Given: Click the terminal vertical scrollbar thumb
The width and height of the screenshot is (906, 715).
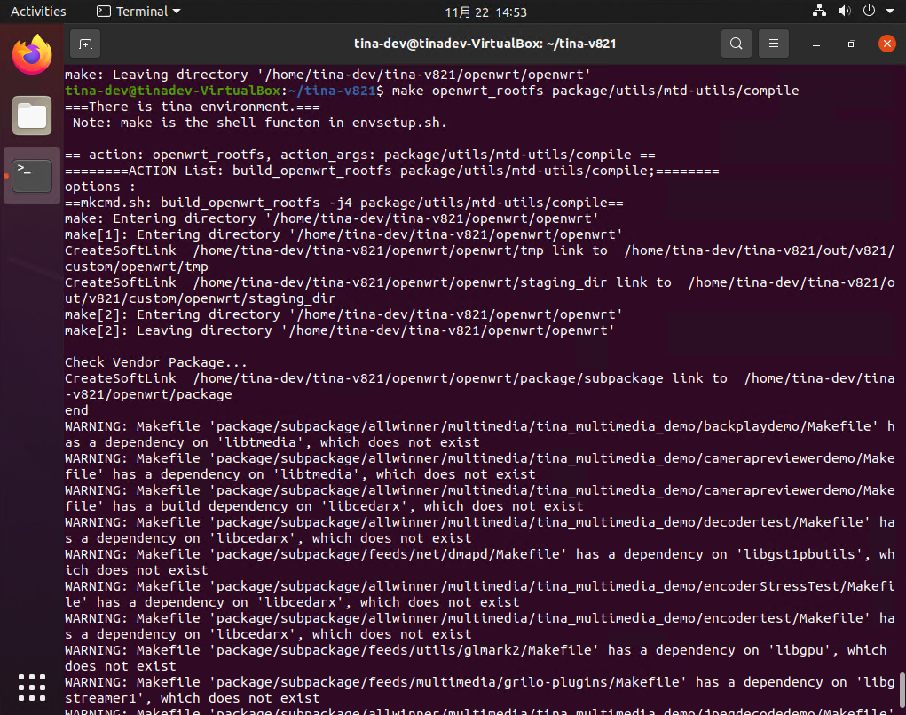Looking at the screenshot, I should point(902,688).
